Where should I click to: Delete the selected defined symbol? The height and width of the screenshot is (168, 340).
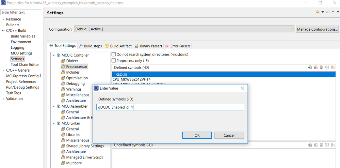pyautogui.click(x=315, y=67)
